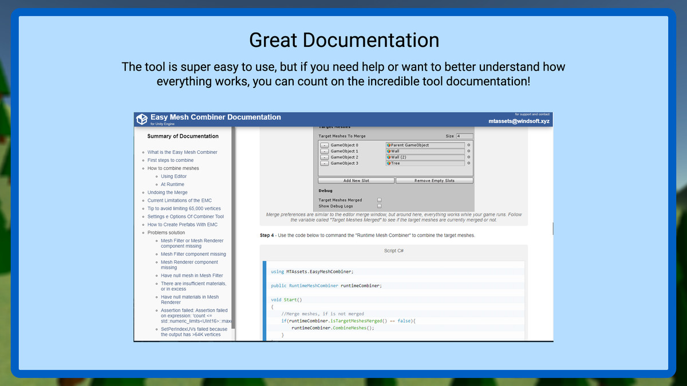Screen dimensions: 687x386
Task: Click the cube icon beside 'Wall (2)'
Action: pyautogui.click(x=389, y=157)
